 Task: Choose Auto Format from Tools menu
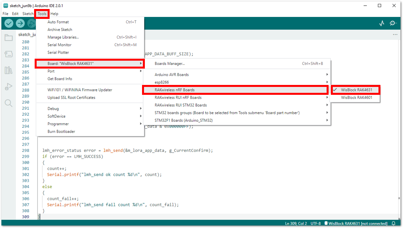click(90, 22)
